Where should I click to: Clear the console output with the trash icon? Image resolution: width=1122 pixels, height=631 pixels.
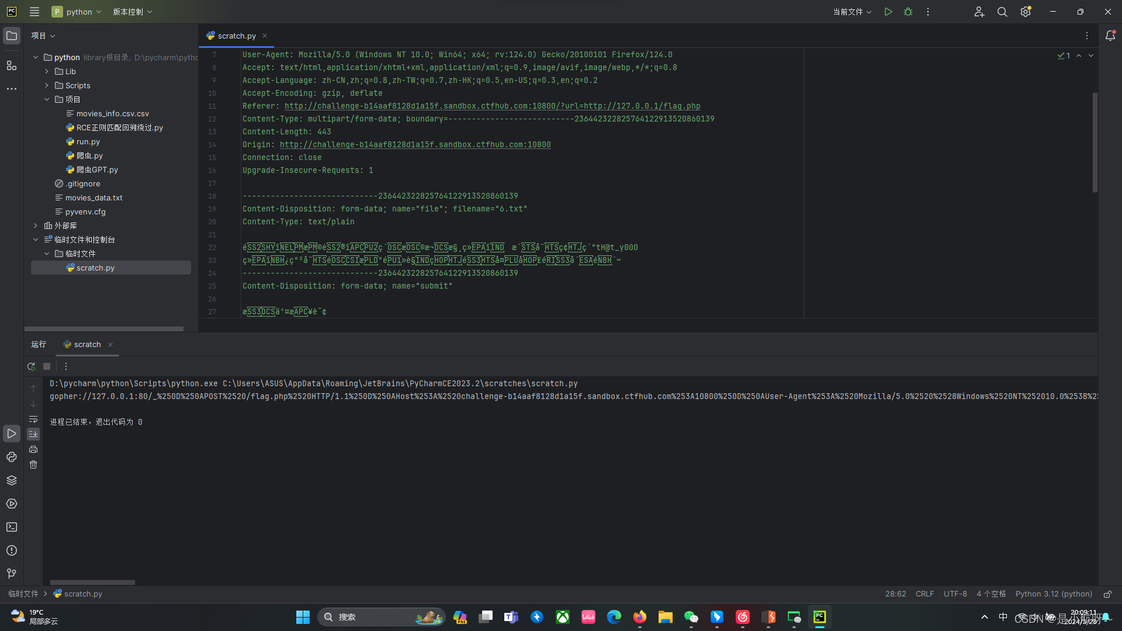tap(33, 464)
